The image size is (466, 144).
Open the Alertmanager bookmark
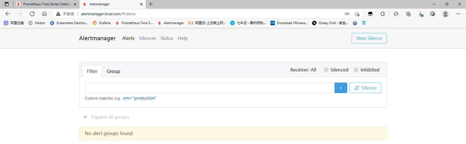click(171, 23)
